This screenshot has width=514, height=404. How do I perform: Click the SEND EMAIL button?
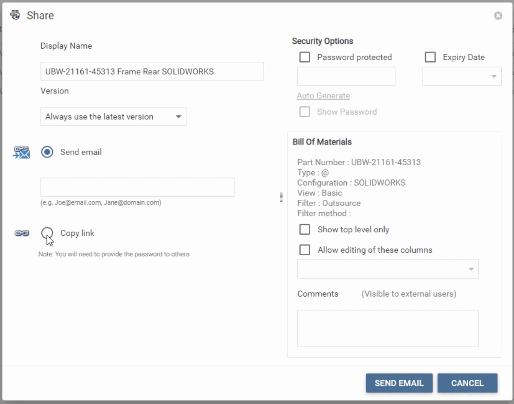[399, 383]
